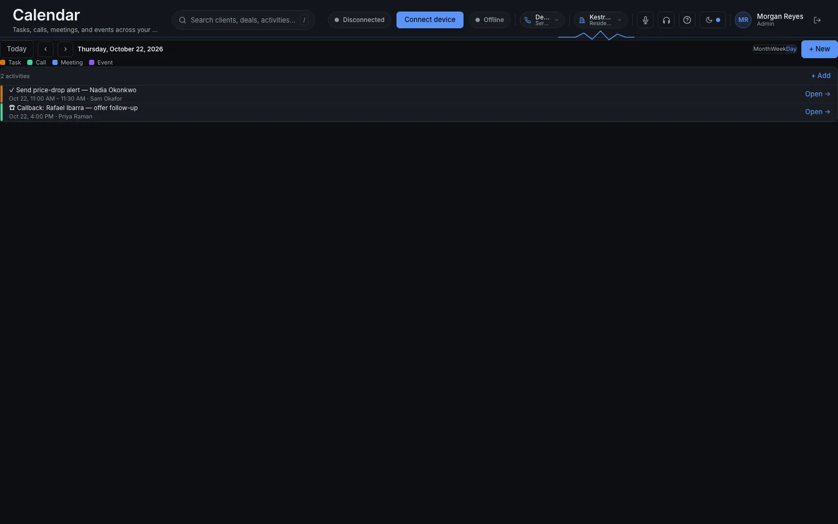Click the search magnifier icon

click(x=182, y=20)
